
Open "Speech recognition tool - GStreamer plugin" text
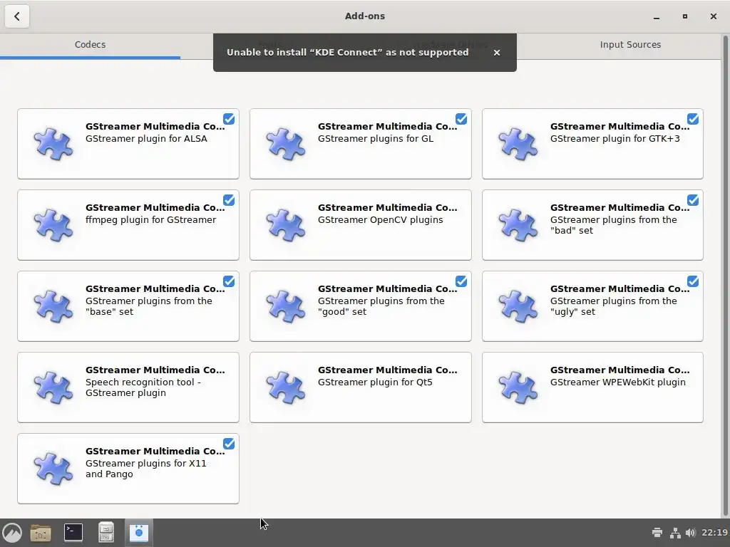coord(143,387)
